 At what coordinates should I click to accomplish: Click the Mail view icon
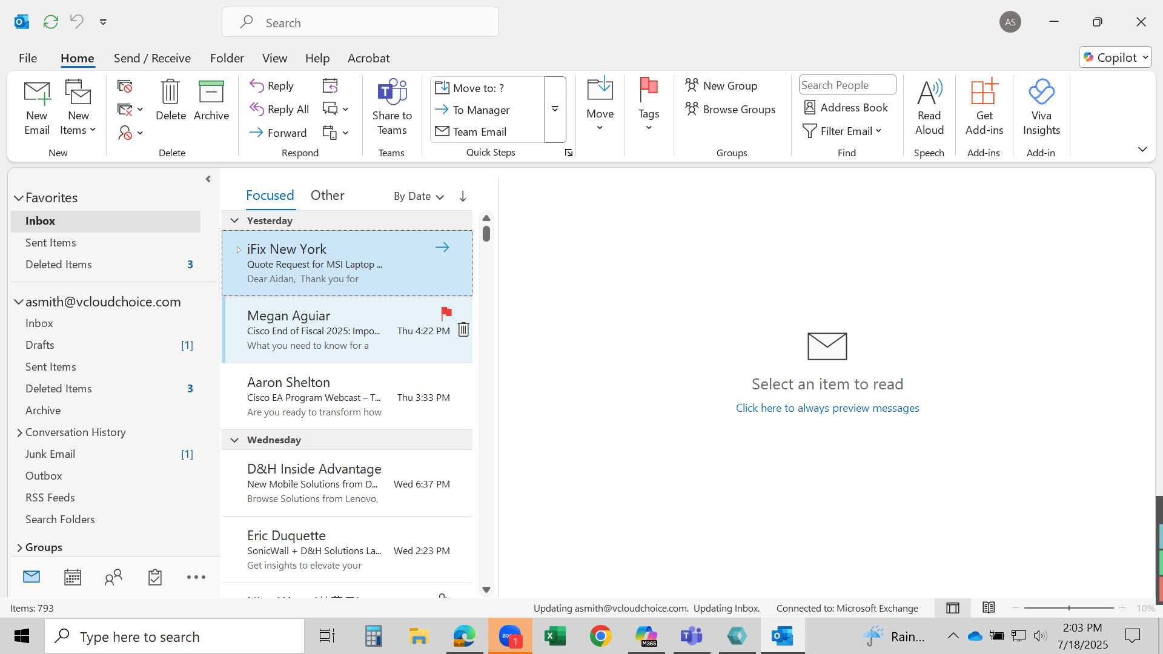(x=31, y=576)
